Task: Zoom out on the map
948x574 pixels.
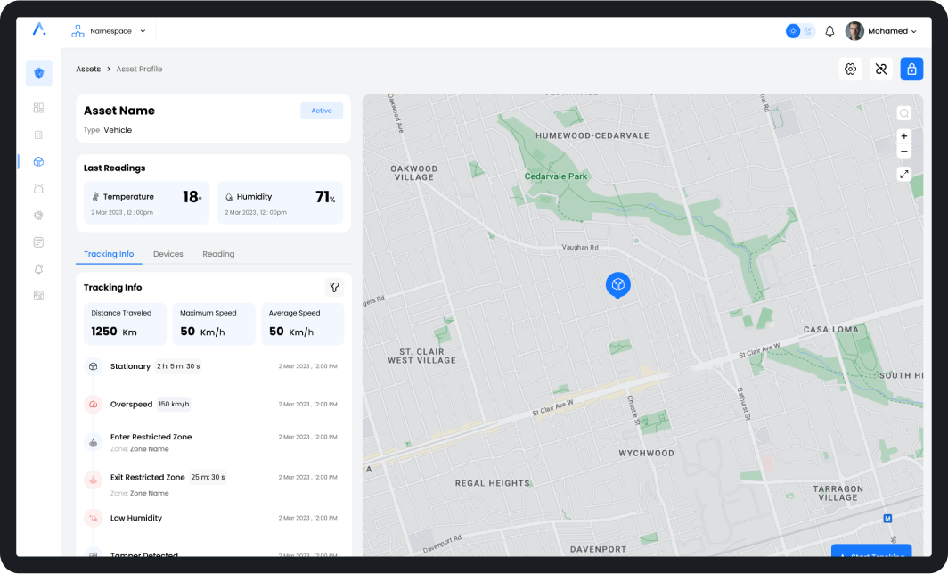Action: pos(903,152)
